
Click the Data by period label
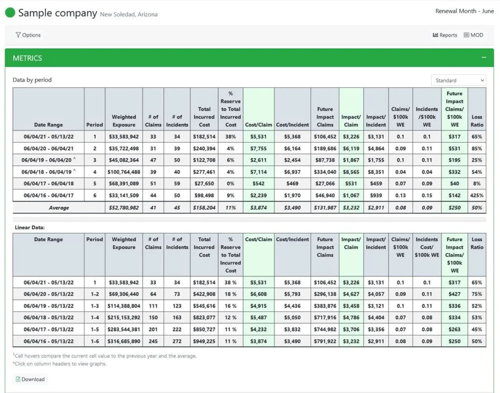point(32,80)
